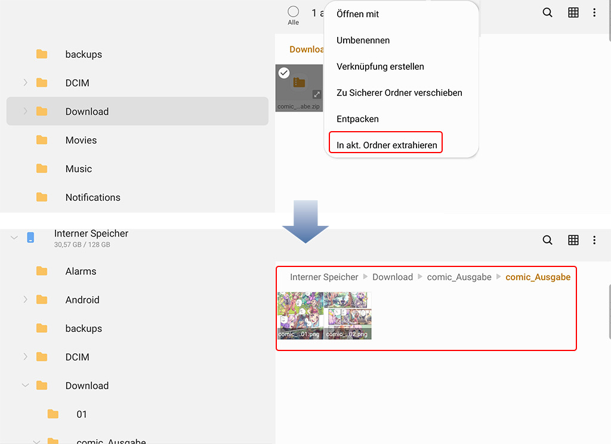Expand the Android folder chevron

[25, 300]
